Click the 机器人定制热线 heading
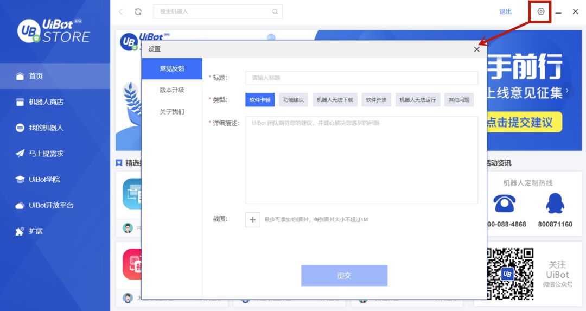The width and height of the screenshot is (586, 311). [528, 183]
